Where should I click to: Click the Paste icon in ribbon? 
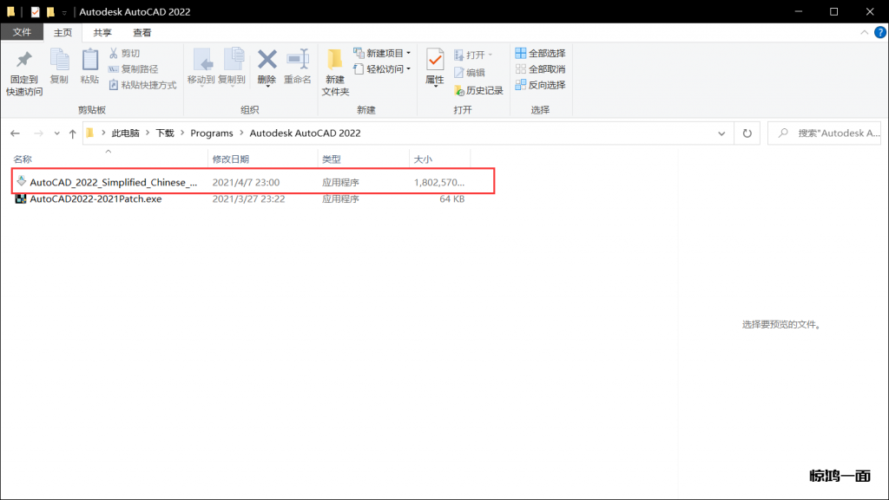pos(89,61)
